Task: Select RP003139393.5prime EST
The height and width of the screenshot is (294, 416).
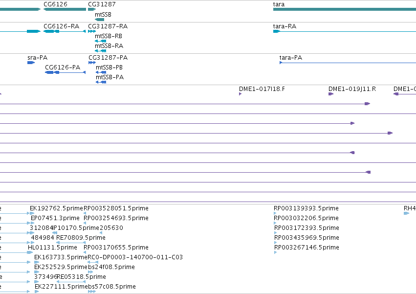Action: click(275, 213)
